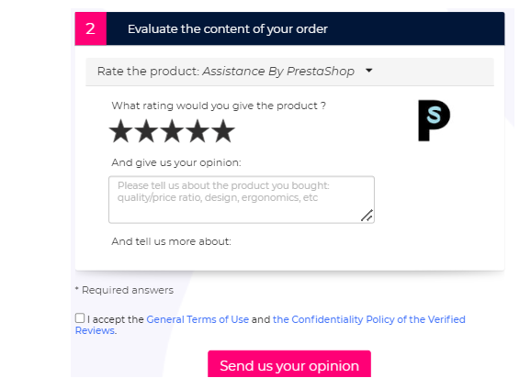
Task: Select the third rating star
Action: (172, 130)
